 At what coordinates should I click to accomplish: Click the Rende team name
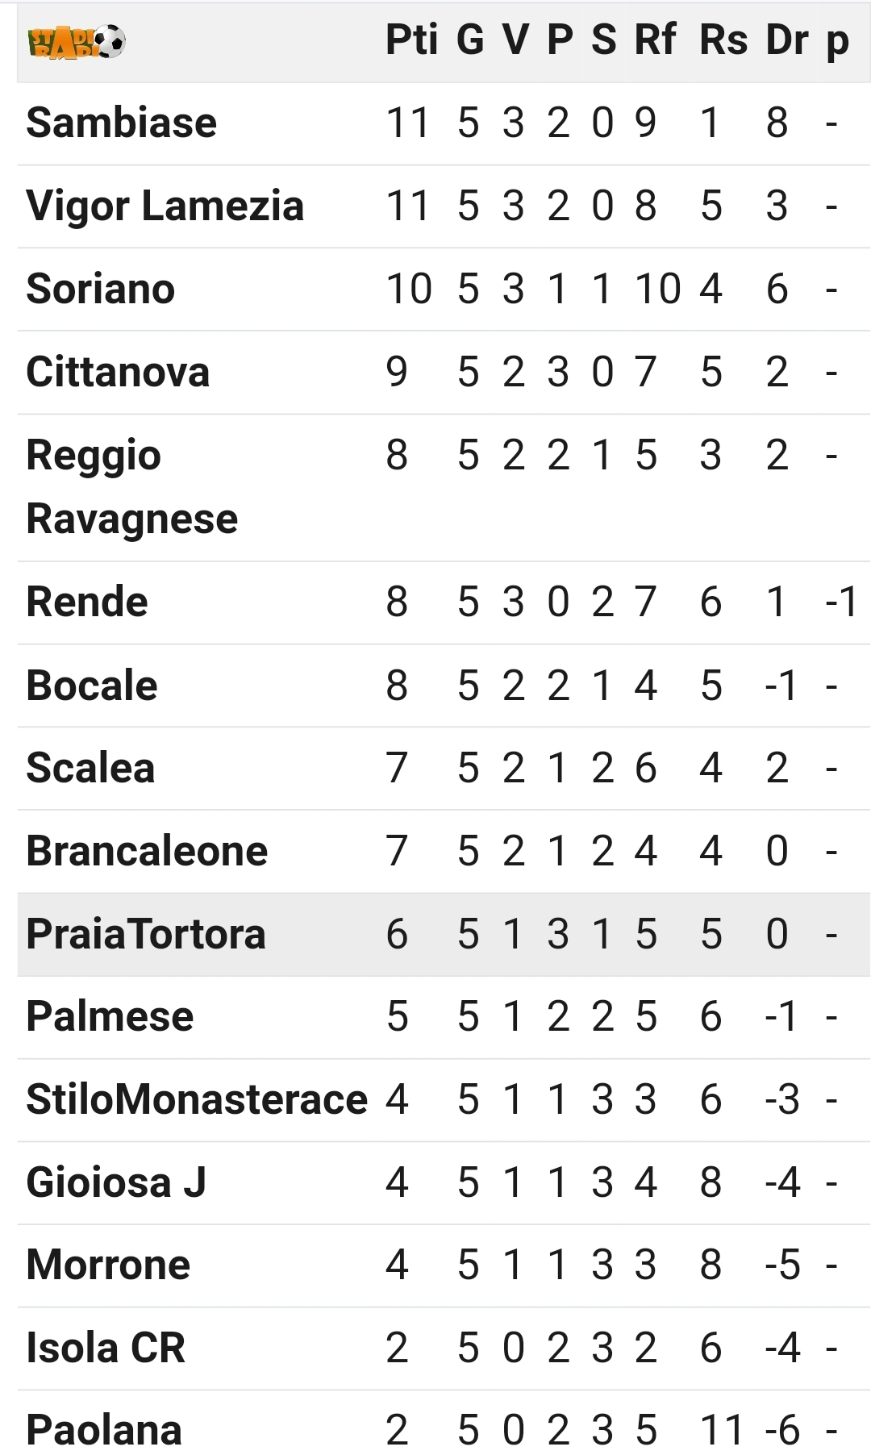click(87, 602)
